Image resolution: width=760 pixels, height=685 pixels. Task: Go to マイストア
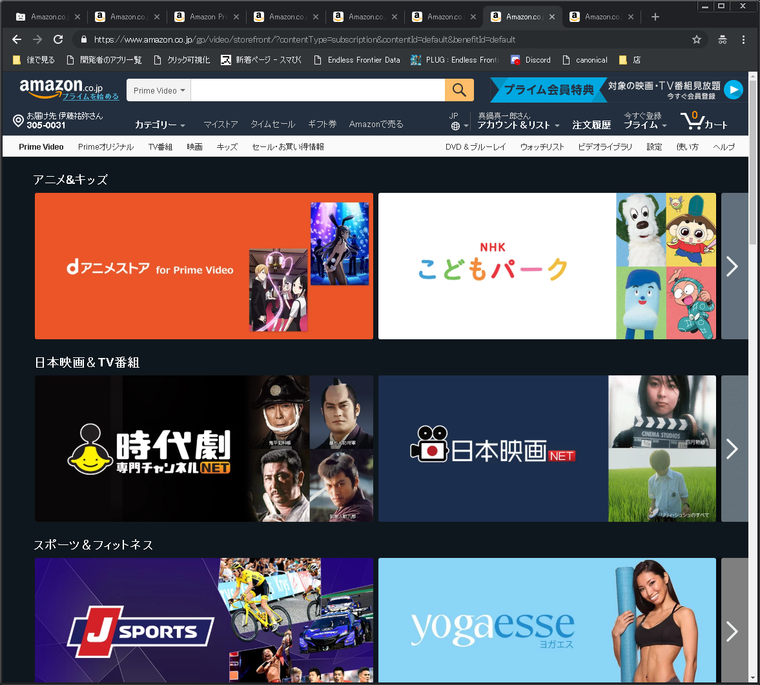click(x=221, y=124)
